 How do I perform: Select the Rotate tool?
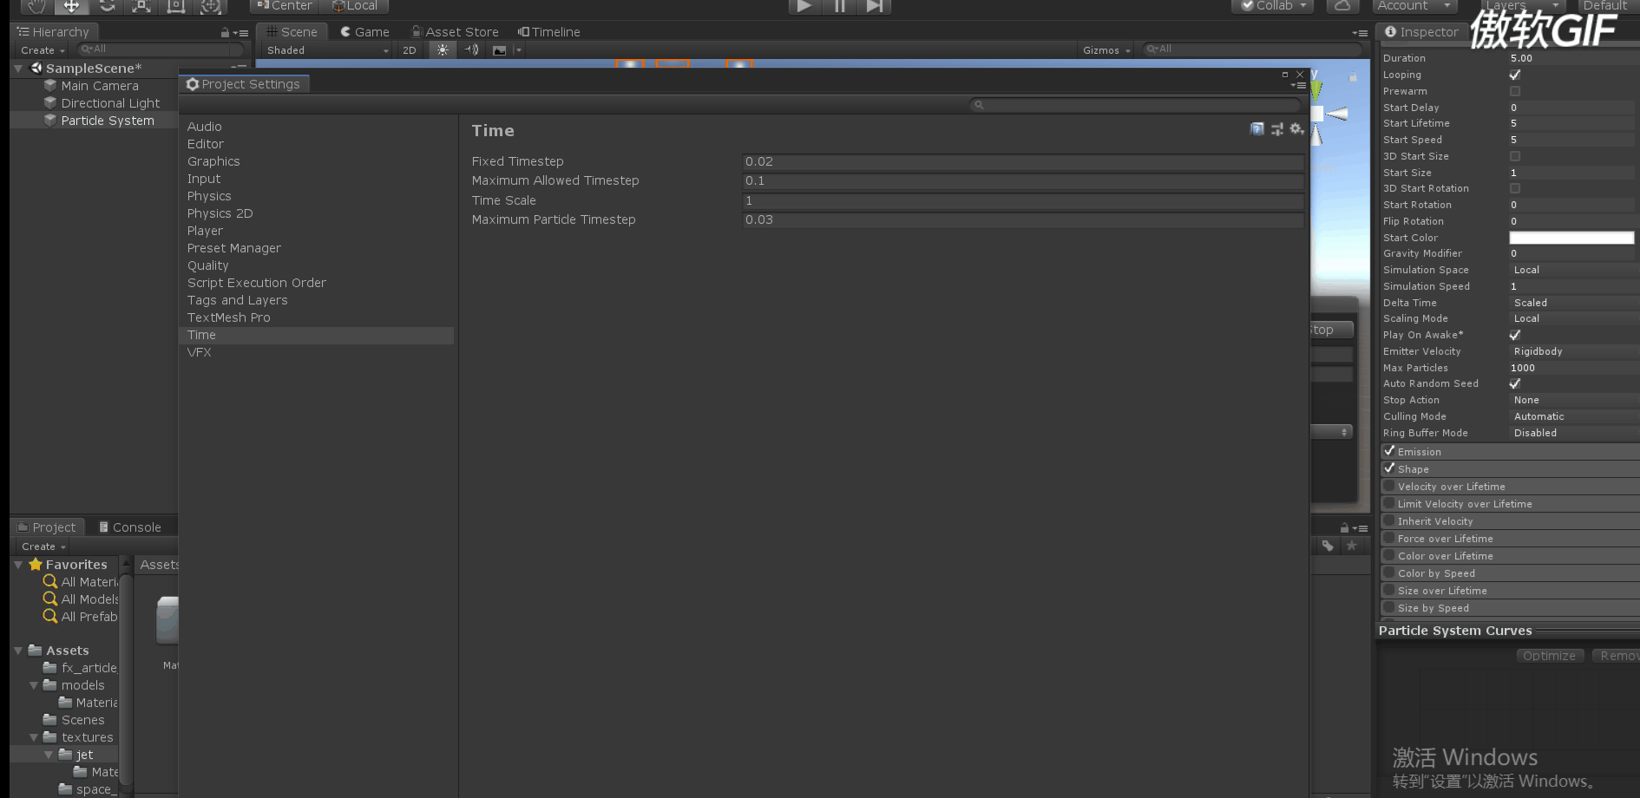107,6
